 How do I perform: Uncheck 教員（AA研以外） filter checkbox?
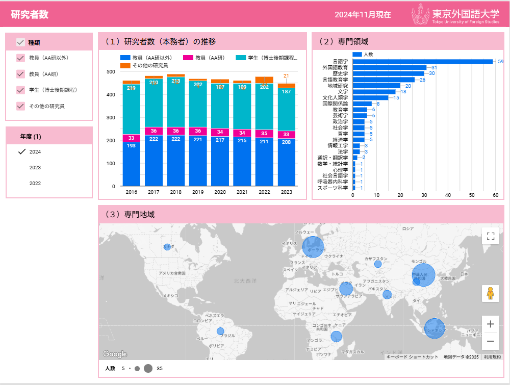(x=21, y=58)
